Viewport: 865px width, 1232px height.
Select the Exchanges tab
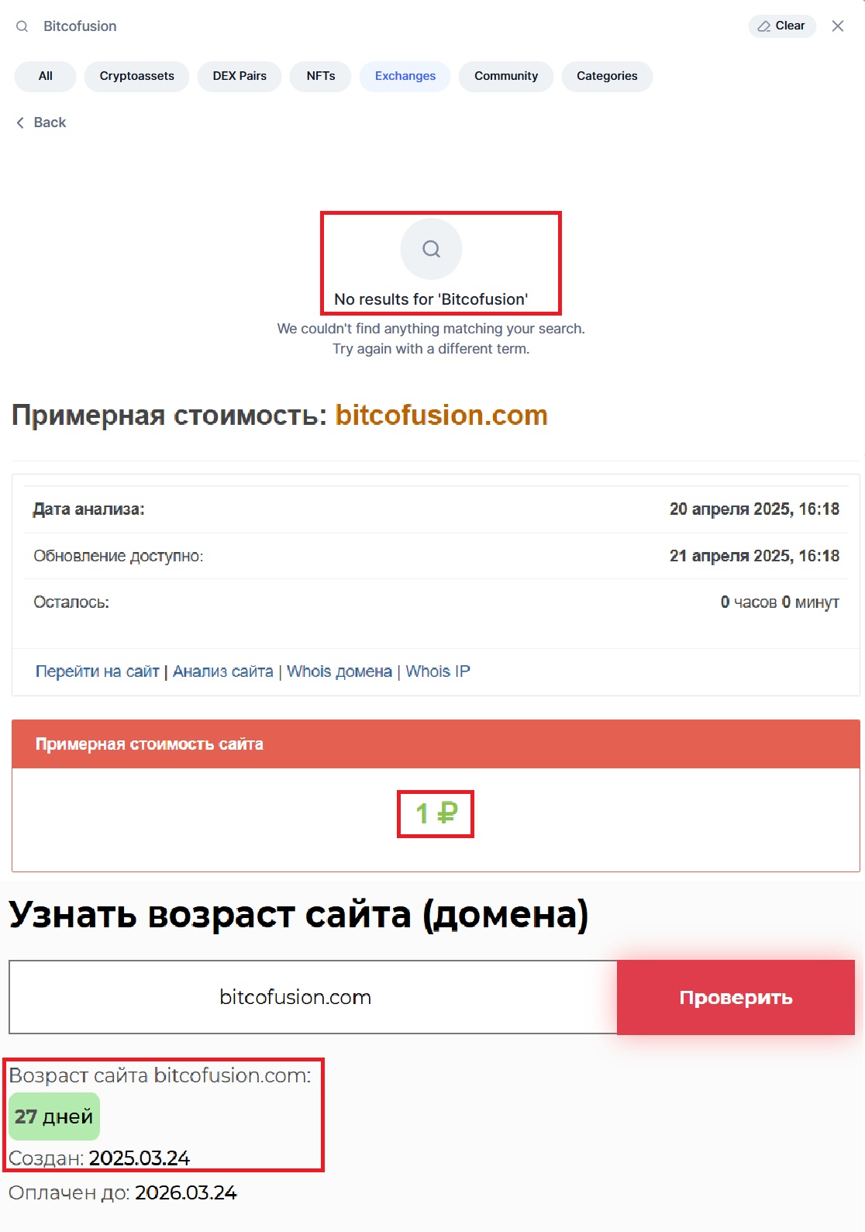click(405, 76)
